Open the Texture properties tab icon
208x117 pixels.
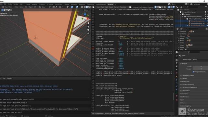(176, 100)
